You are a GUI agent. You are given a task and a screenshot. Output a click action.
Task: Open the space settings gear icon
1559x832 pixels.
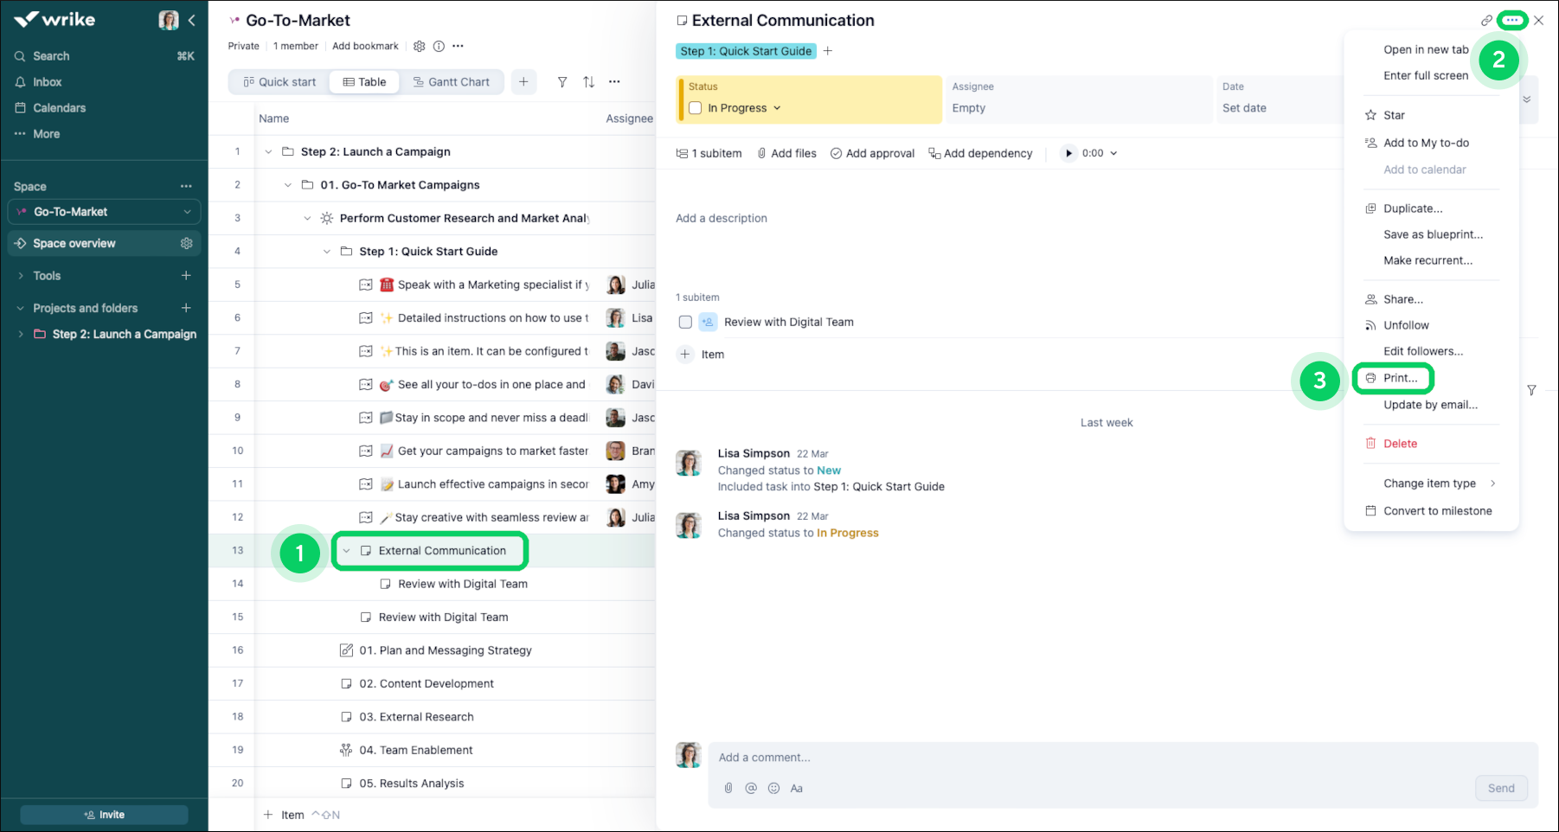420,46
